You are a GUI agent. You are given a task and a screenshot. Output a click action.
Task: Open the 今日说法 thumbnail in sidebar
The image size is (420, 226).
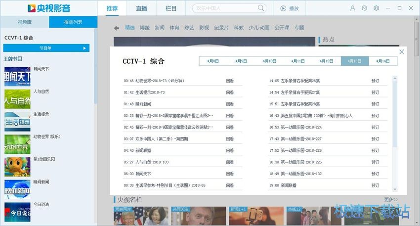(x=17, y=212)
